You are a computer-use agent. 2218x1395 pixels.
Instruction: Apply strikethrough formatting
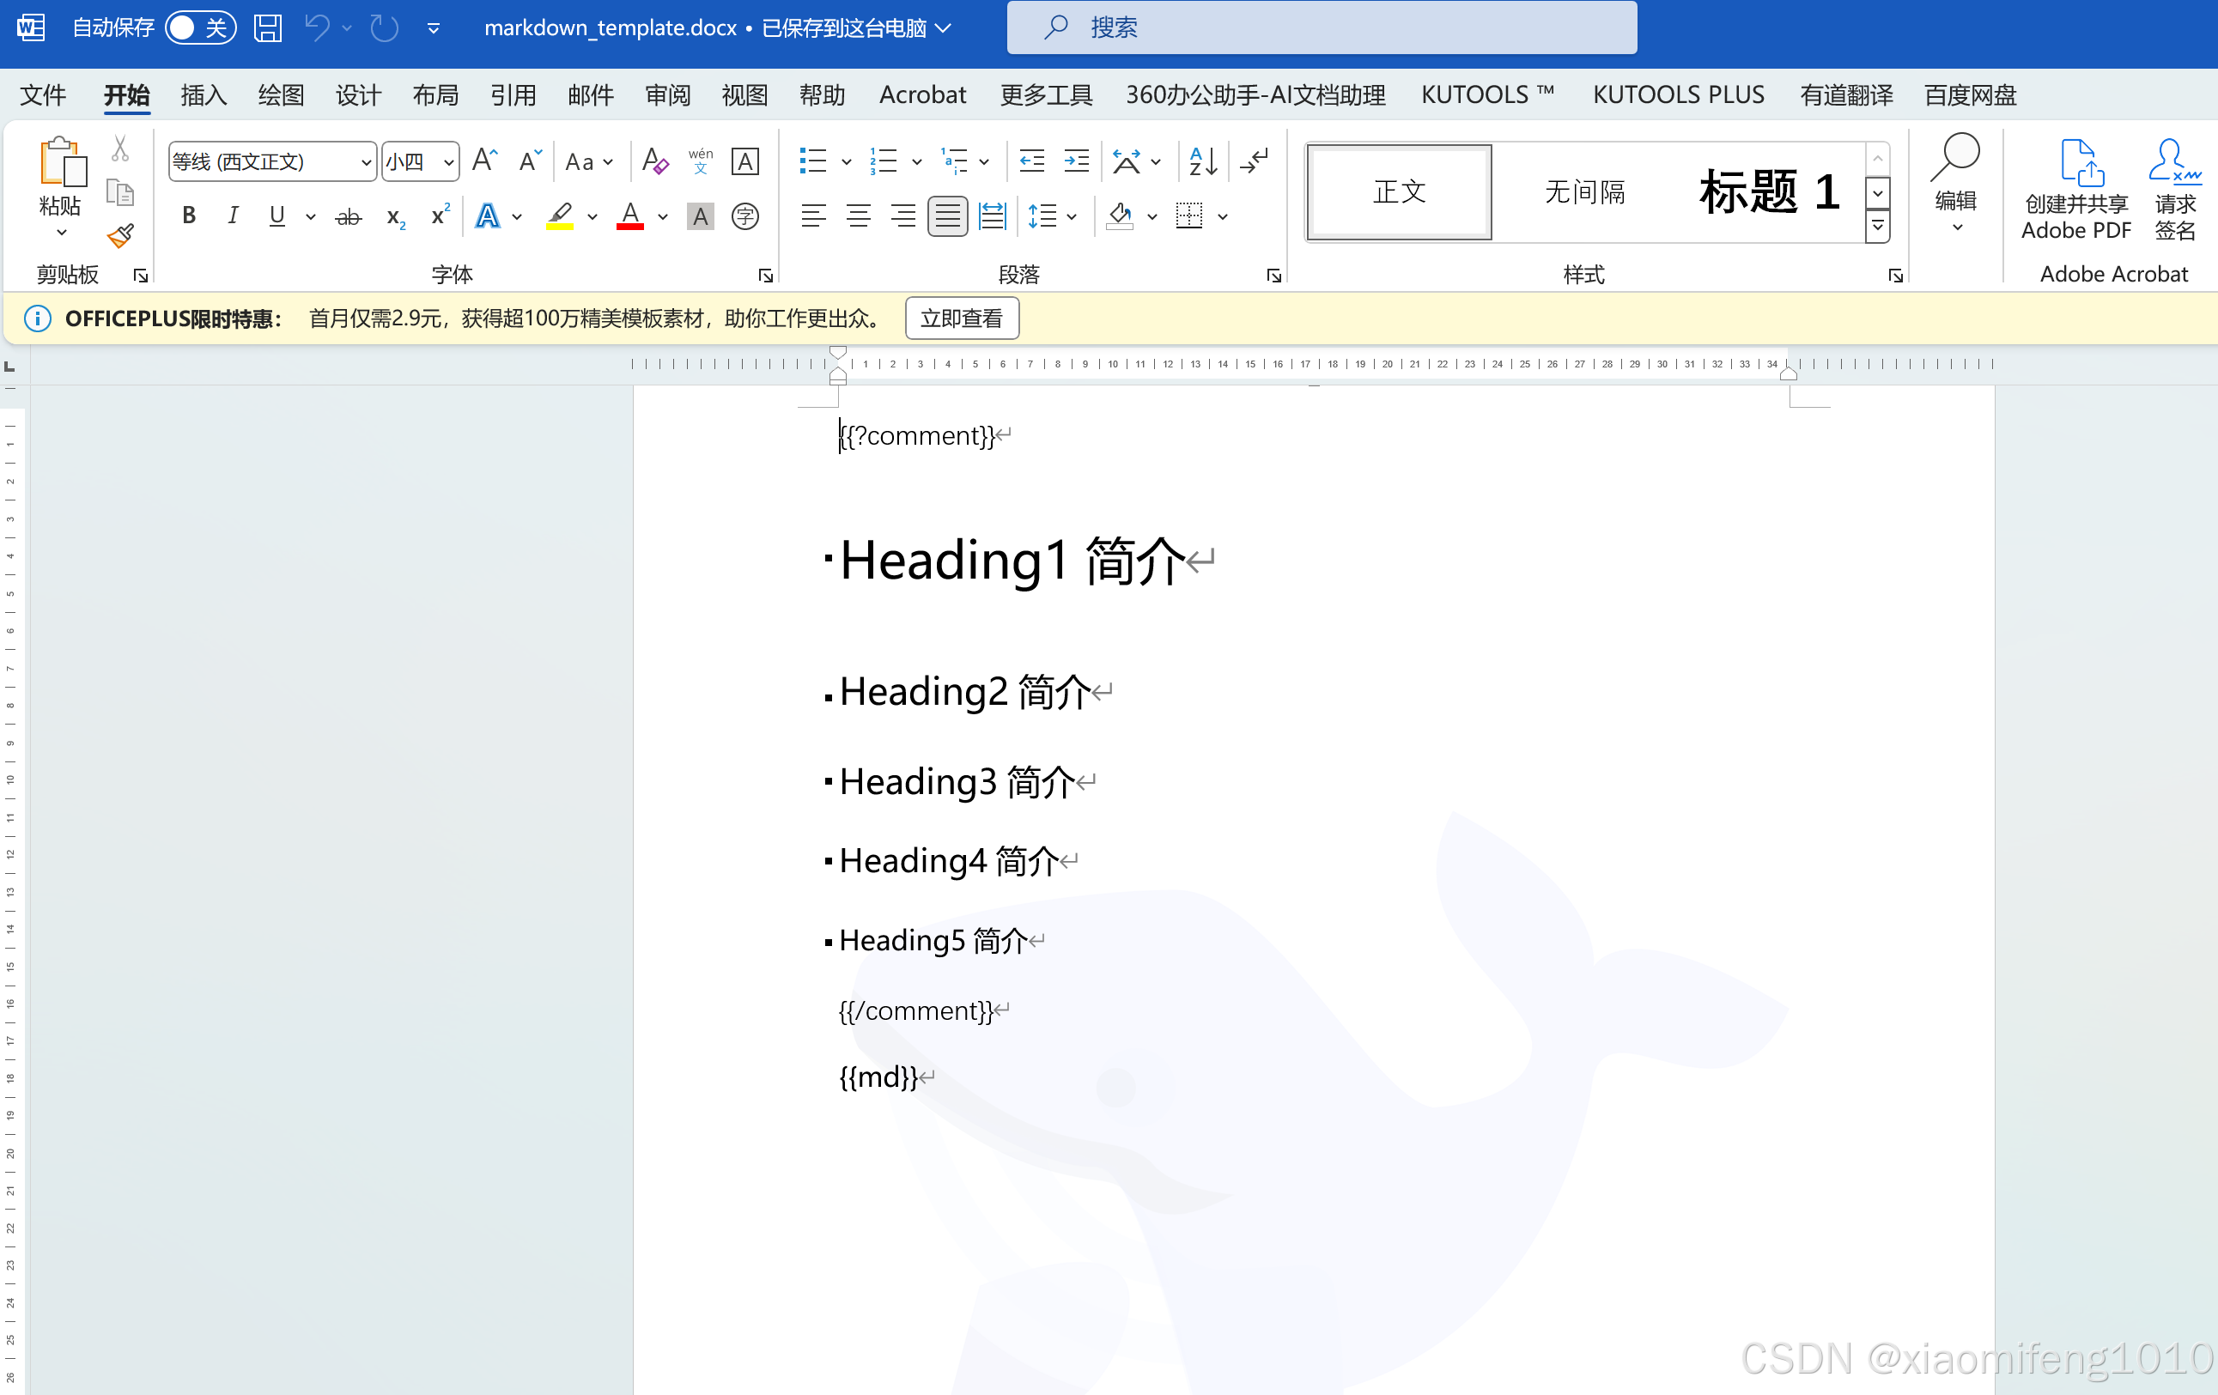coord(347,217)
